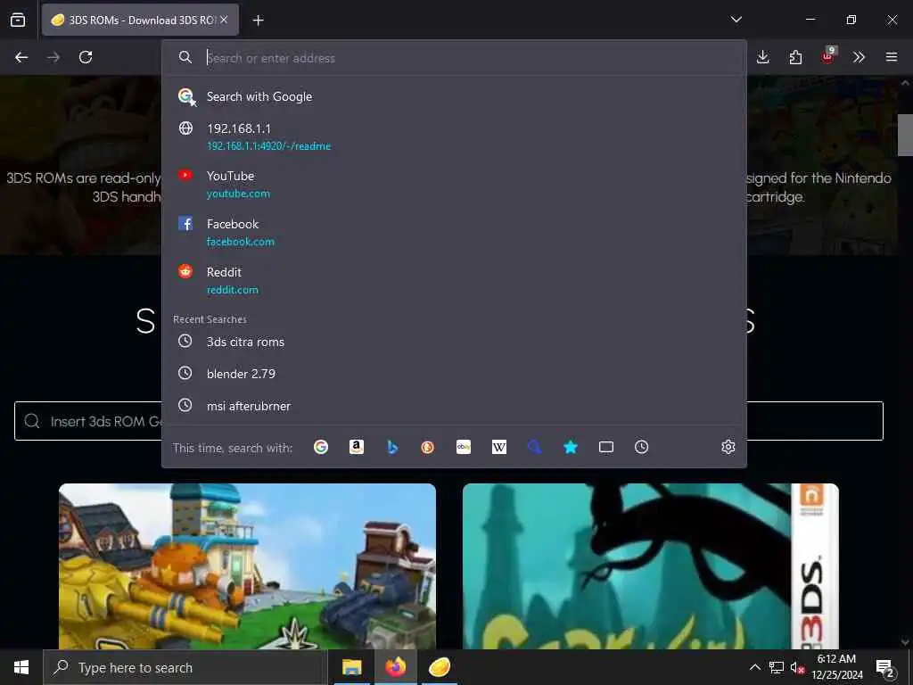This screenshot has width=913, height=685.
Task: Open search settings gear in address dropdown
Action: (x=728, y=447)
